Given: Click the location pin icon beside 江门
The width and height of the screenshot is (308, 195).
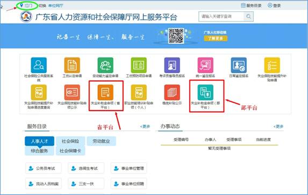Looking at the screenshot, I should click(x=22, y=5).
